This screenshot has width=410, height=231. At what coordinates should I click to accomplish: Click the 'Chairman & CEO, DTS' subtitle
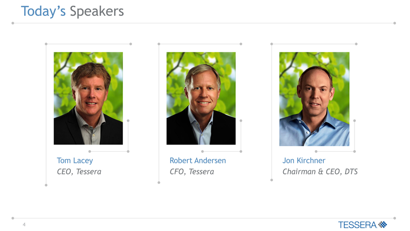(320, 172)
